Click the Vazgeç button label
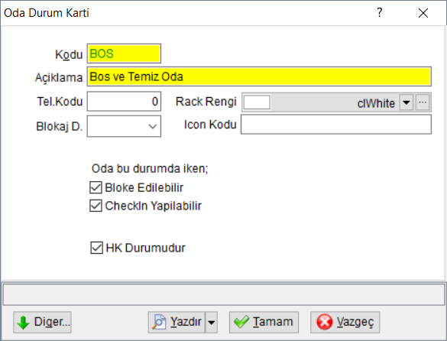Screen dimensions: 447x341 pyautogui.click(x=355, y=323)
